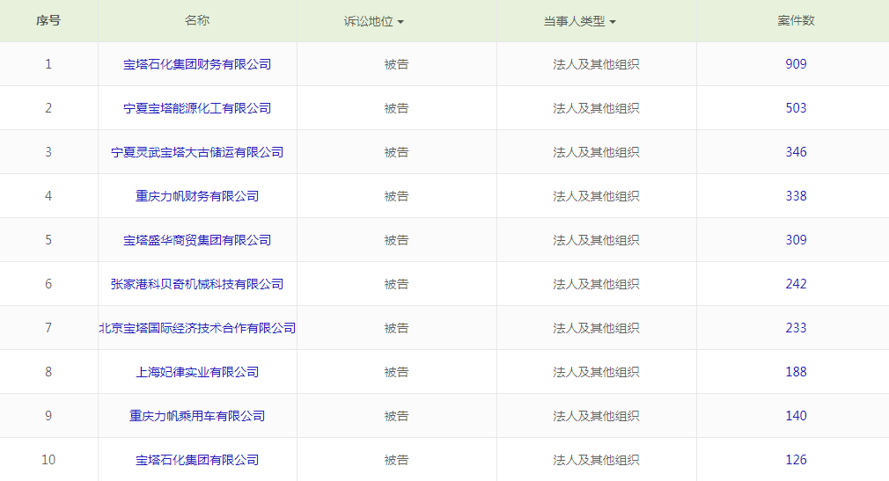This screenshot has width=889, height=481.
Task: Select 法人及其他组织 cell in row 3
Action: click(597, 152)
